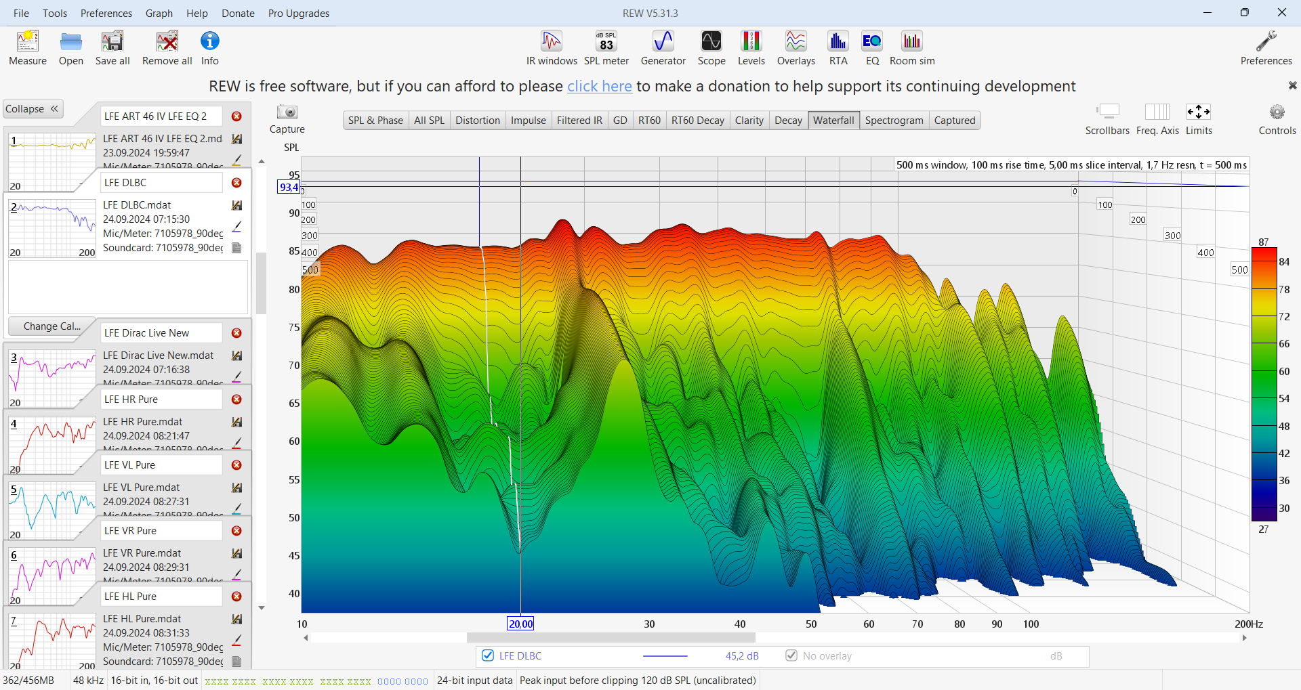Open the Graph menu
The image size is (1301, 690).
[x=159, y=13]
